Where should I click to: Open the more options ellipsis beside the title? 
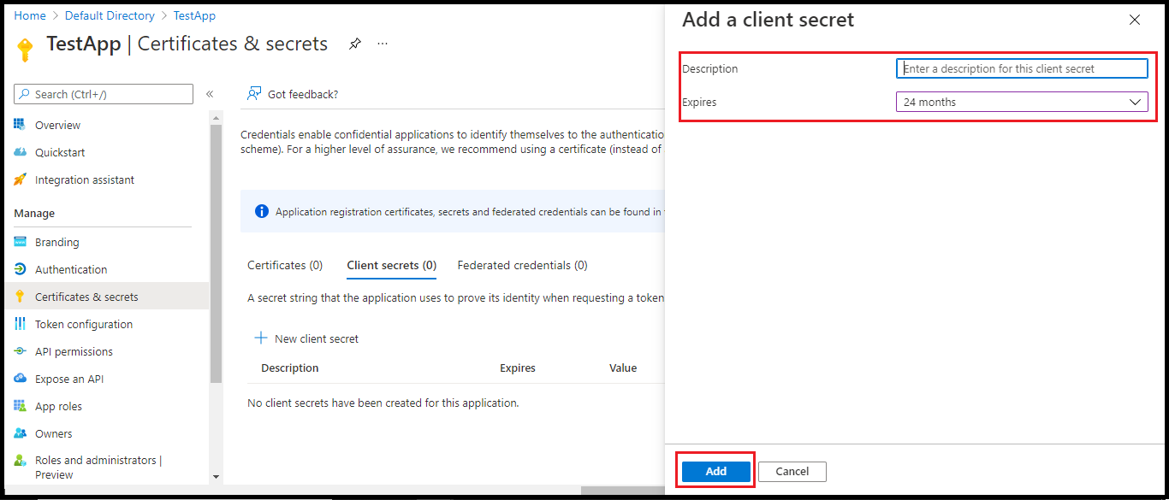(383, 44)
